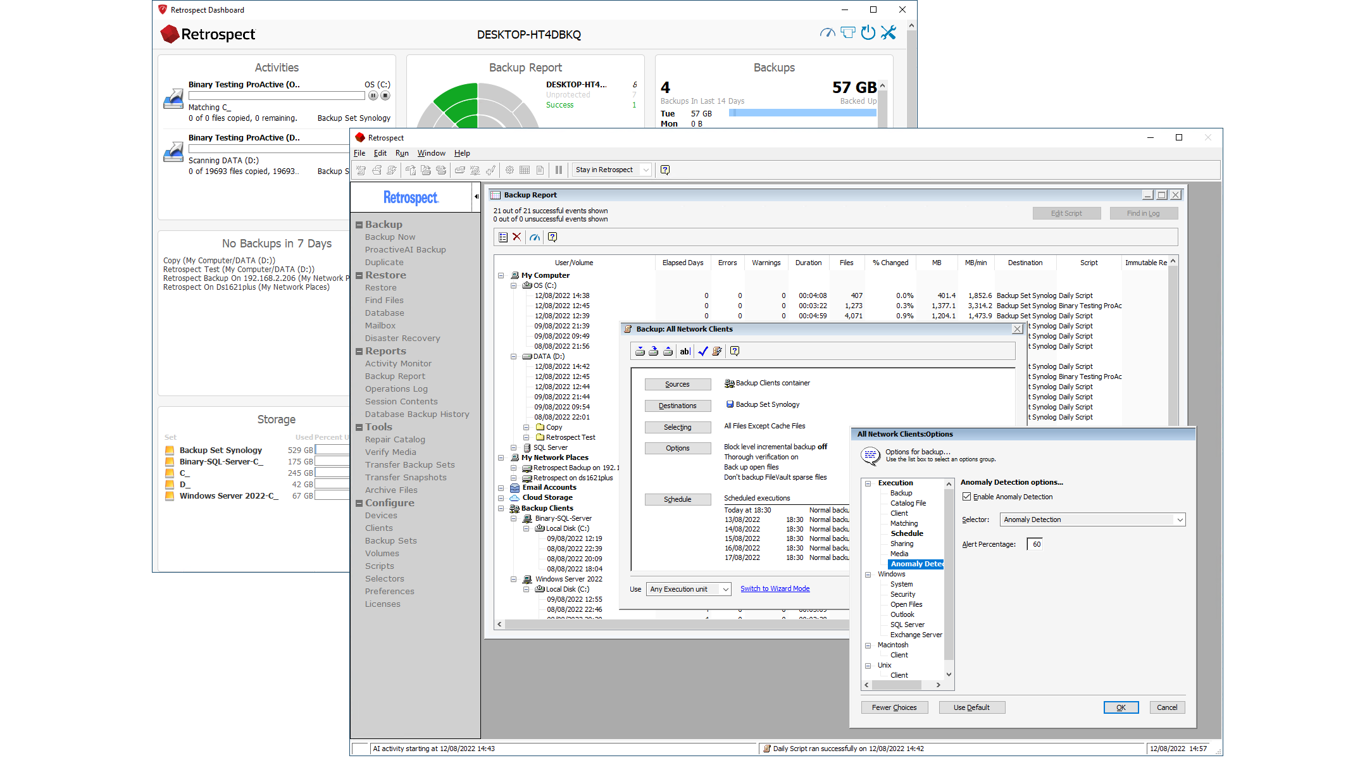Click the 'ab' rename icon in script toolbar
The width and height of the screenshot is (1360, 765).
(x=685, y=352)
